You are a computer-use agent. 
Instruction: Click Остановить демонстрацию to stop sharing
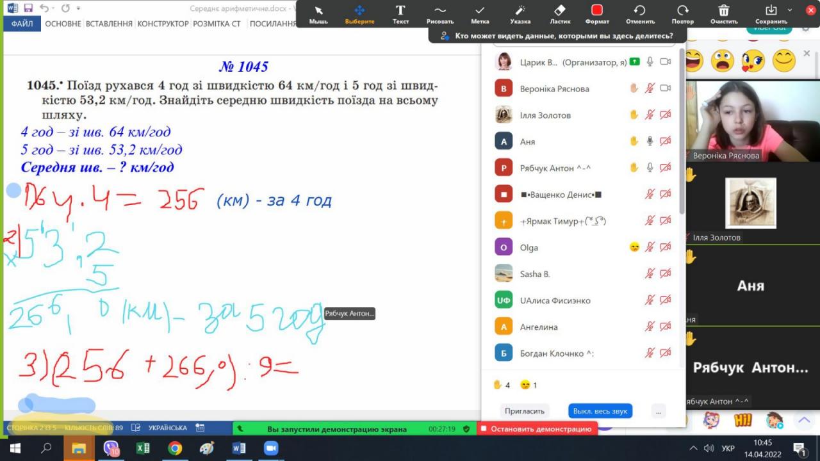click(x=537, y=429)
